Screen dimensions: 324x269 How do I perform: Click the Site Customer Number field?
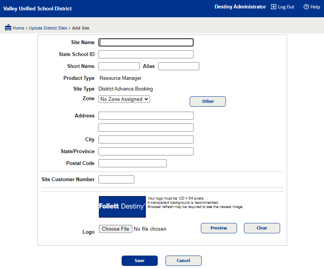coord(116,179)
